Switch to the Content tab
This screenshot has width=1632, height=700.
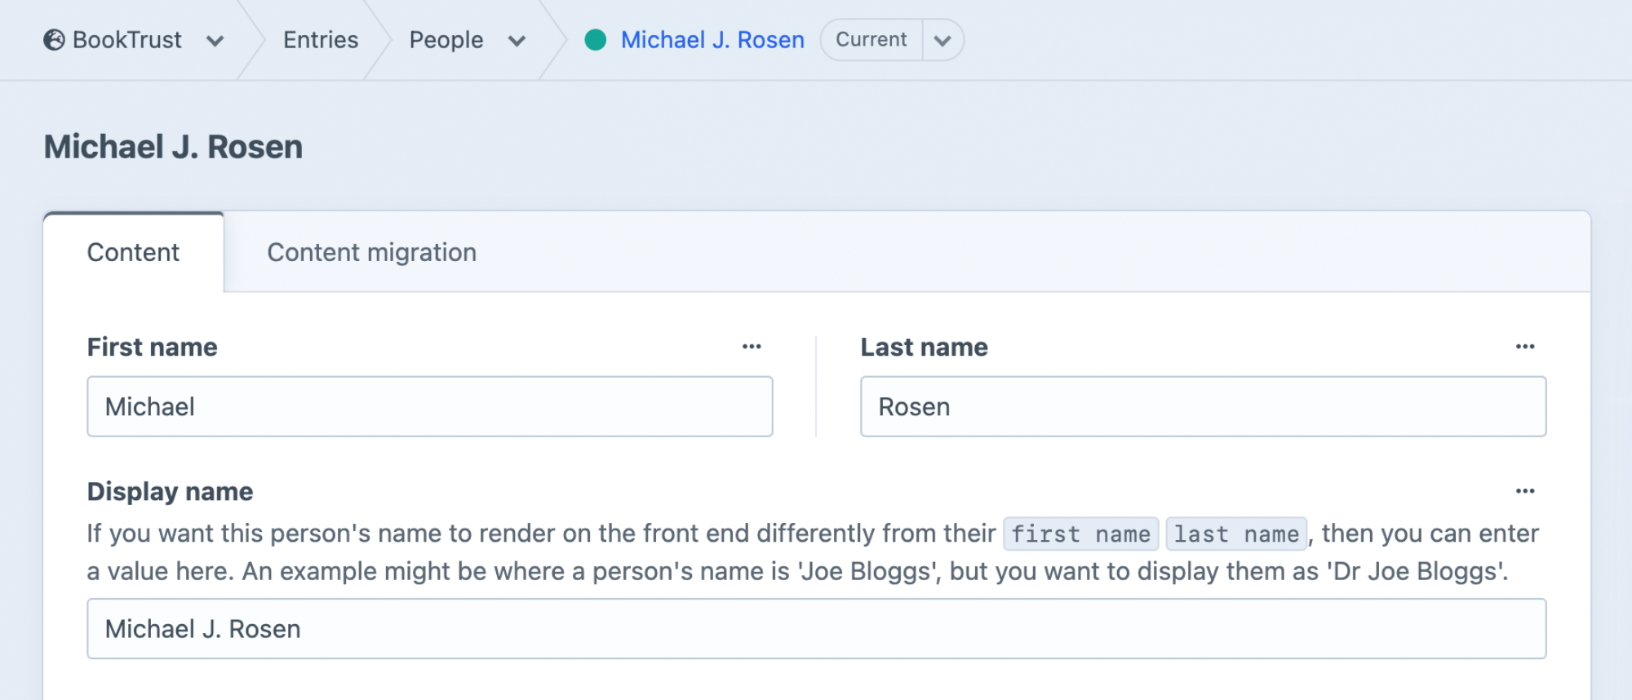133,252
